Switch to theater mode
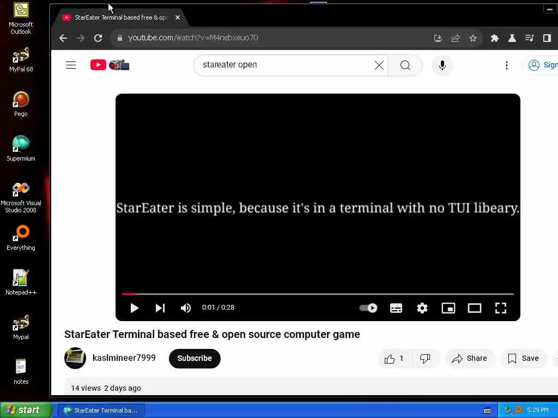This screenshot has width=558, height=418. click(475, 308)
